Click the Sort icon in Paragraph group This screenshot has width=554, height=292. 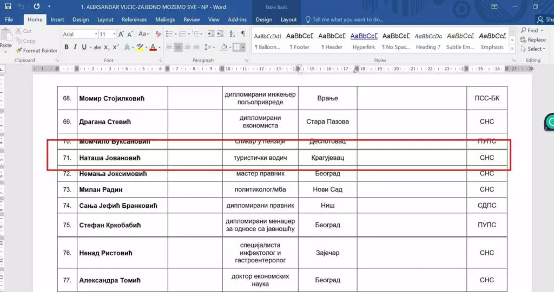point(232,34)
